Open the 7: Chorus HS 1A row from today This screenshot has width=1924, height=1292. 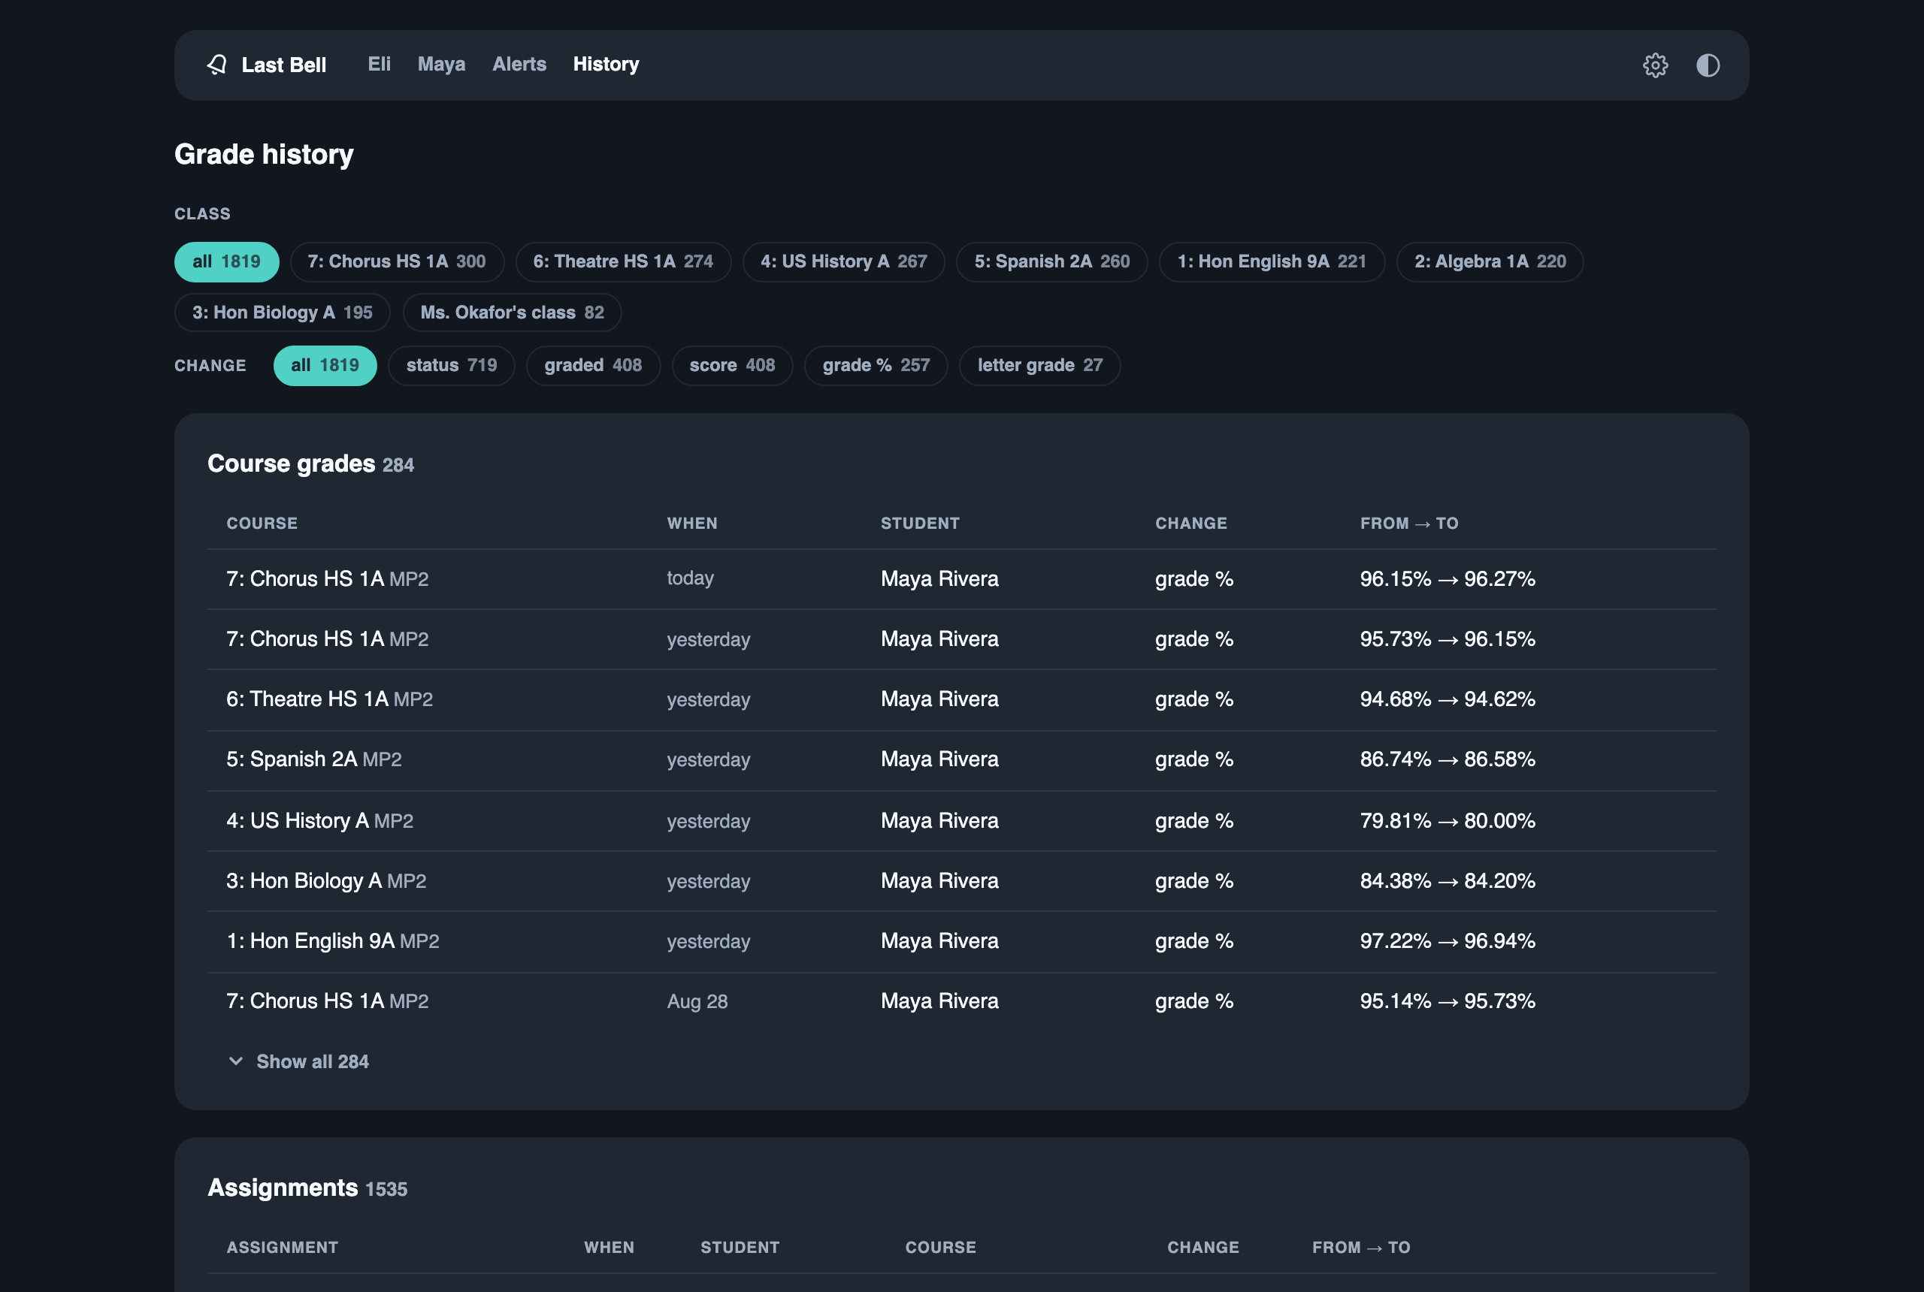point(962,578)
